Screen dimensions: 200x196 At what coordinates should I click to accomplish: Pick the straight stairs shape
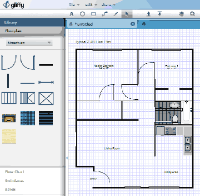(x=9, y=98)
